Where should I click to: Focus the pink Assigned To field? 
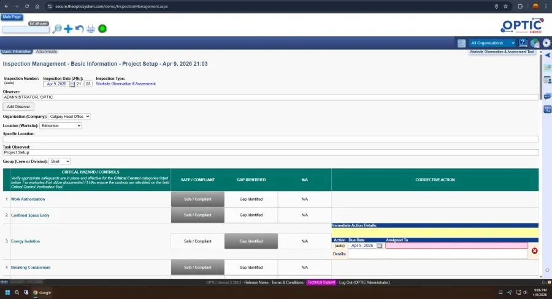(x=456, y=246)
